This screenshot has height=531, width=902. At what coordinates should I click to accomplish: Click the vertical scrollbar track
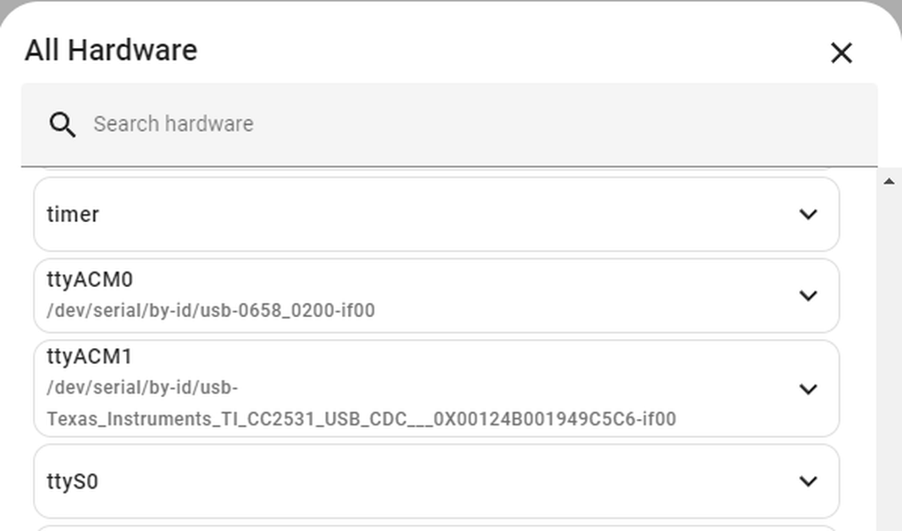(x=889, y=355)
